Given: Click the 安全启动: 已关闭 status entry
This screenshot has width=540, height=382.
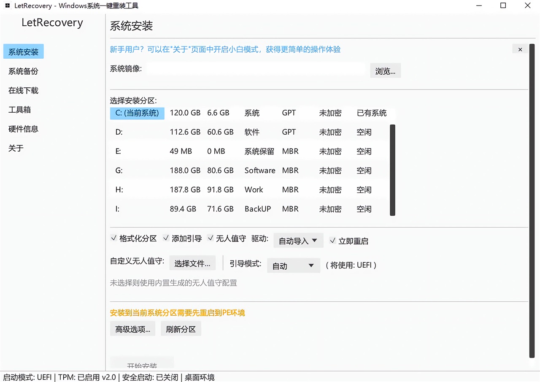Looking at the screenshot, I should tap(150, 377).
